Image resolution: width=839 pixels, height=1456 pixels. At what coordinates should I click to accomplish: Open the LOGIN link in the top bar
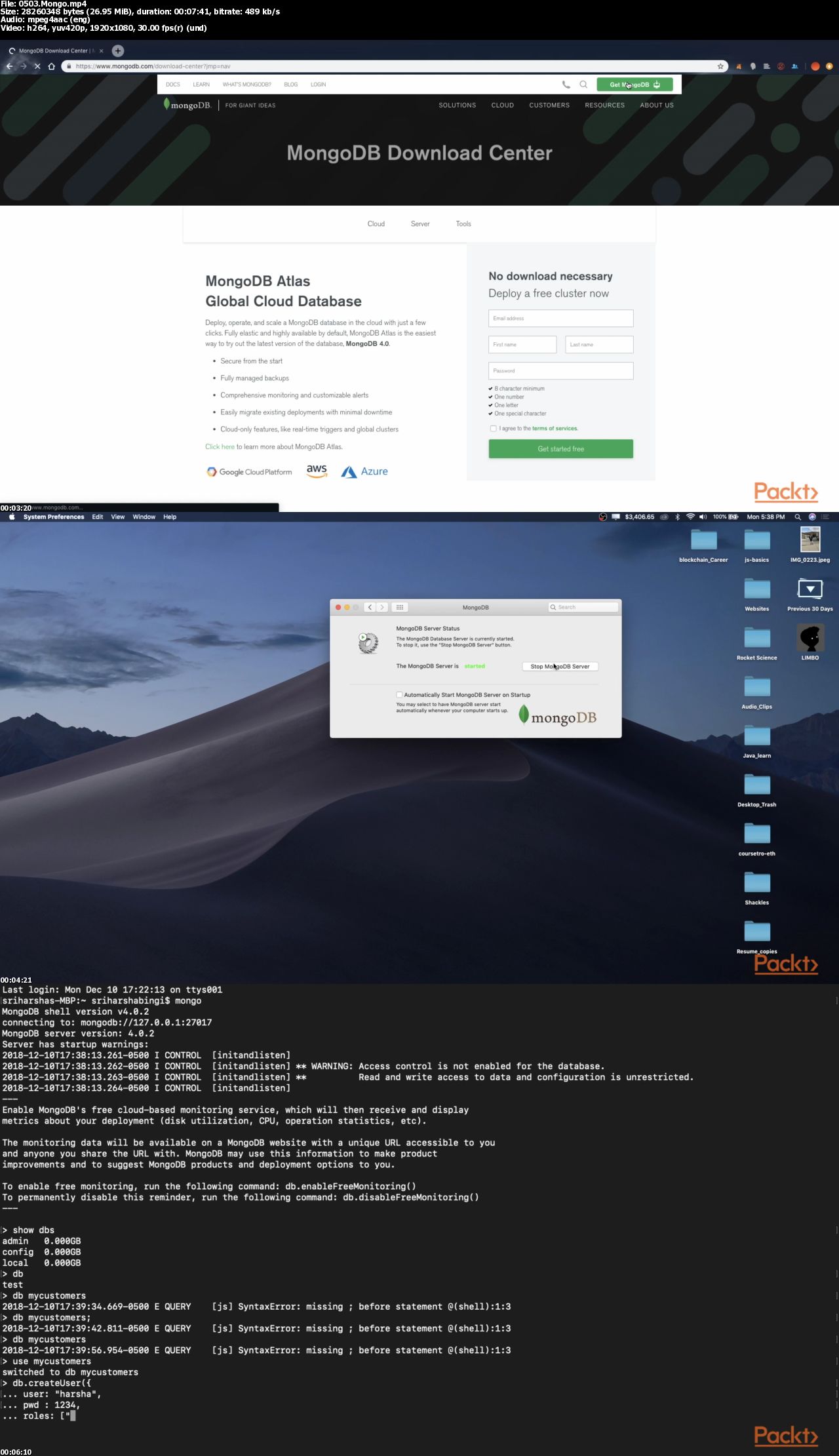pos(318,85)
